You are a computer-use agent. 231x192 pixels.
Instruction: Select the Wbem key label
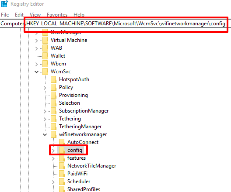(x=58, y=64)
